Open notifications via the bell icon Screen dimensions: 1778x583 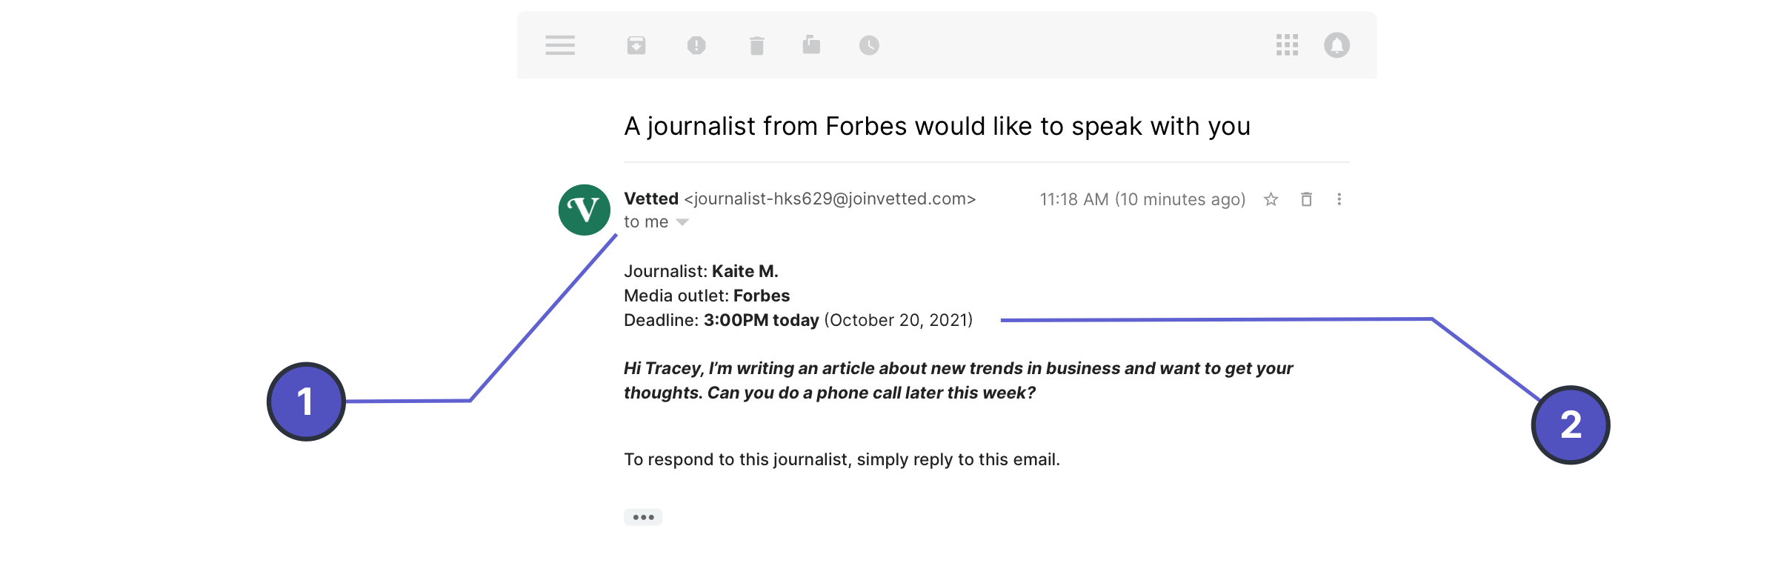click(1338, 45)
